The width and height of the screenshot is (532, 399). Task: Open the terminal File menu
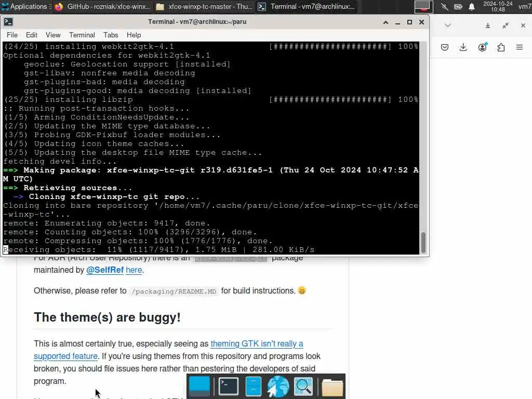coord(12,35)
